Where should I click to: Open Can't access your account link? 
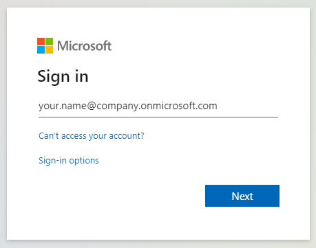click(92, 136)
